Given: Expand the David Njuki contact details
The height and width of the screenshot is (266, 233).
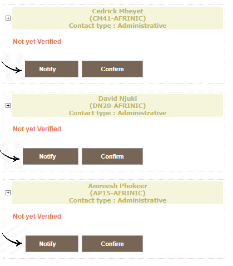Looking at the screenshot, I should (x=8, y=106).
